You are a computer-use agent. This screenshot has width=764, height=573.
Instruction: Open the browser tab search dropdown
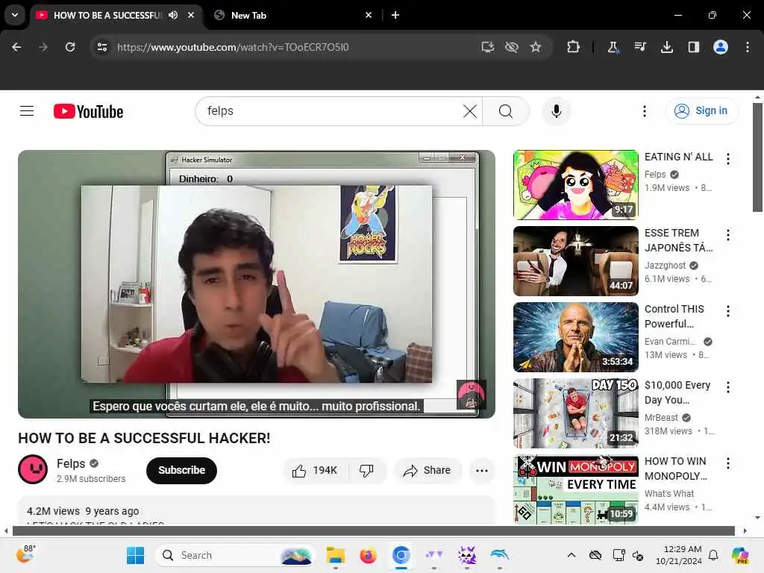click(15, 15)
